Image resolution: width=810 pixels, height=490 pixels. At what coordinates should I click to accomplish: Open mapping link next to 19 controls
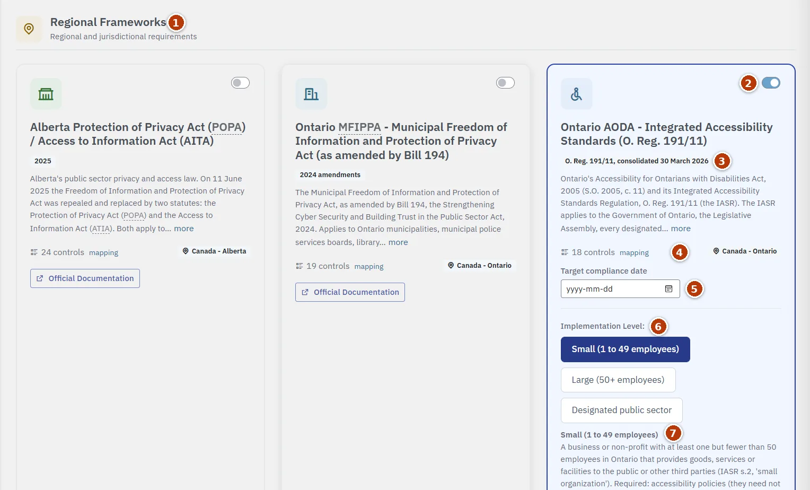pyautogui.click(x=369, y=267)
